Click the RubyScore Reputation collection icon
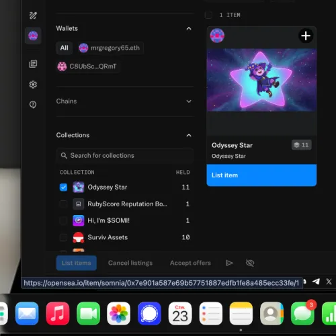Image resolution: width=336 pixels, height=336 pixels. tap(78, 204)
